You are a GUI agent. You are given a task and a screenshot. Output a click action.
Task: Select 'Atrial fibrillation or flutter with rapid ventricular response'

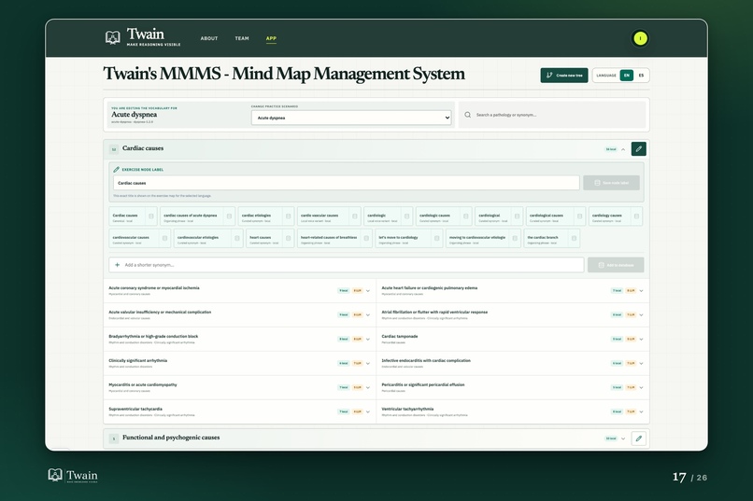[434, 313]
